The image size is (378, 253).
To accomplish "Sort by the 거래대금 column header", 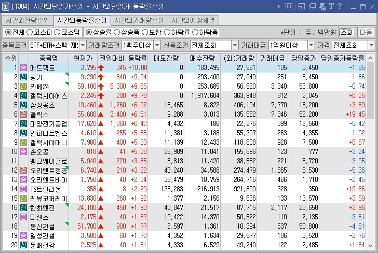I will (x=273, y=58).
